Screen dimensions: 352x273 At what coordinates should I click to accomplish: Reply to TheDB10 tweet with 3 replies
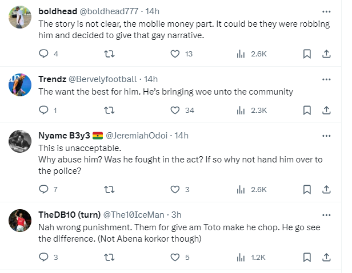44,257
